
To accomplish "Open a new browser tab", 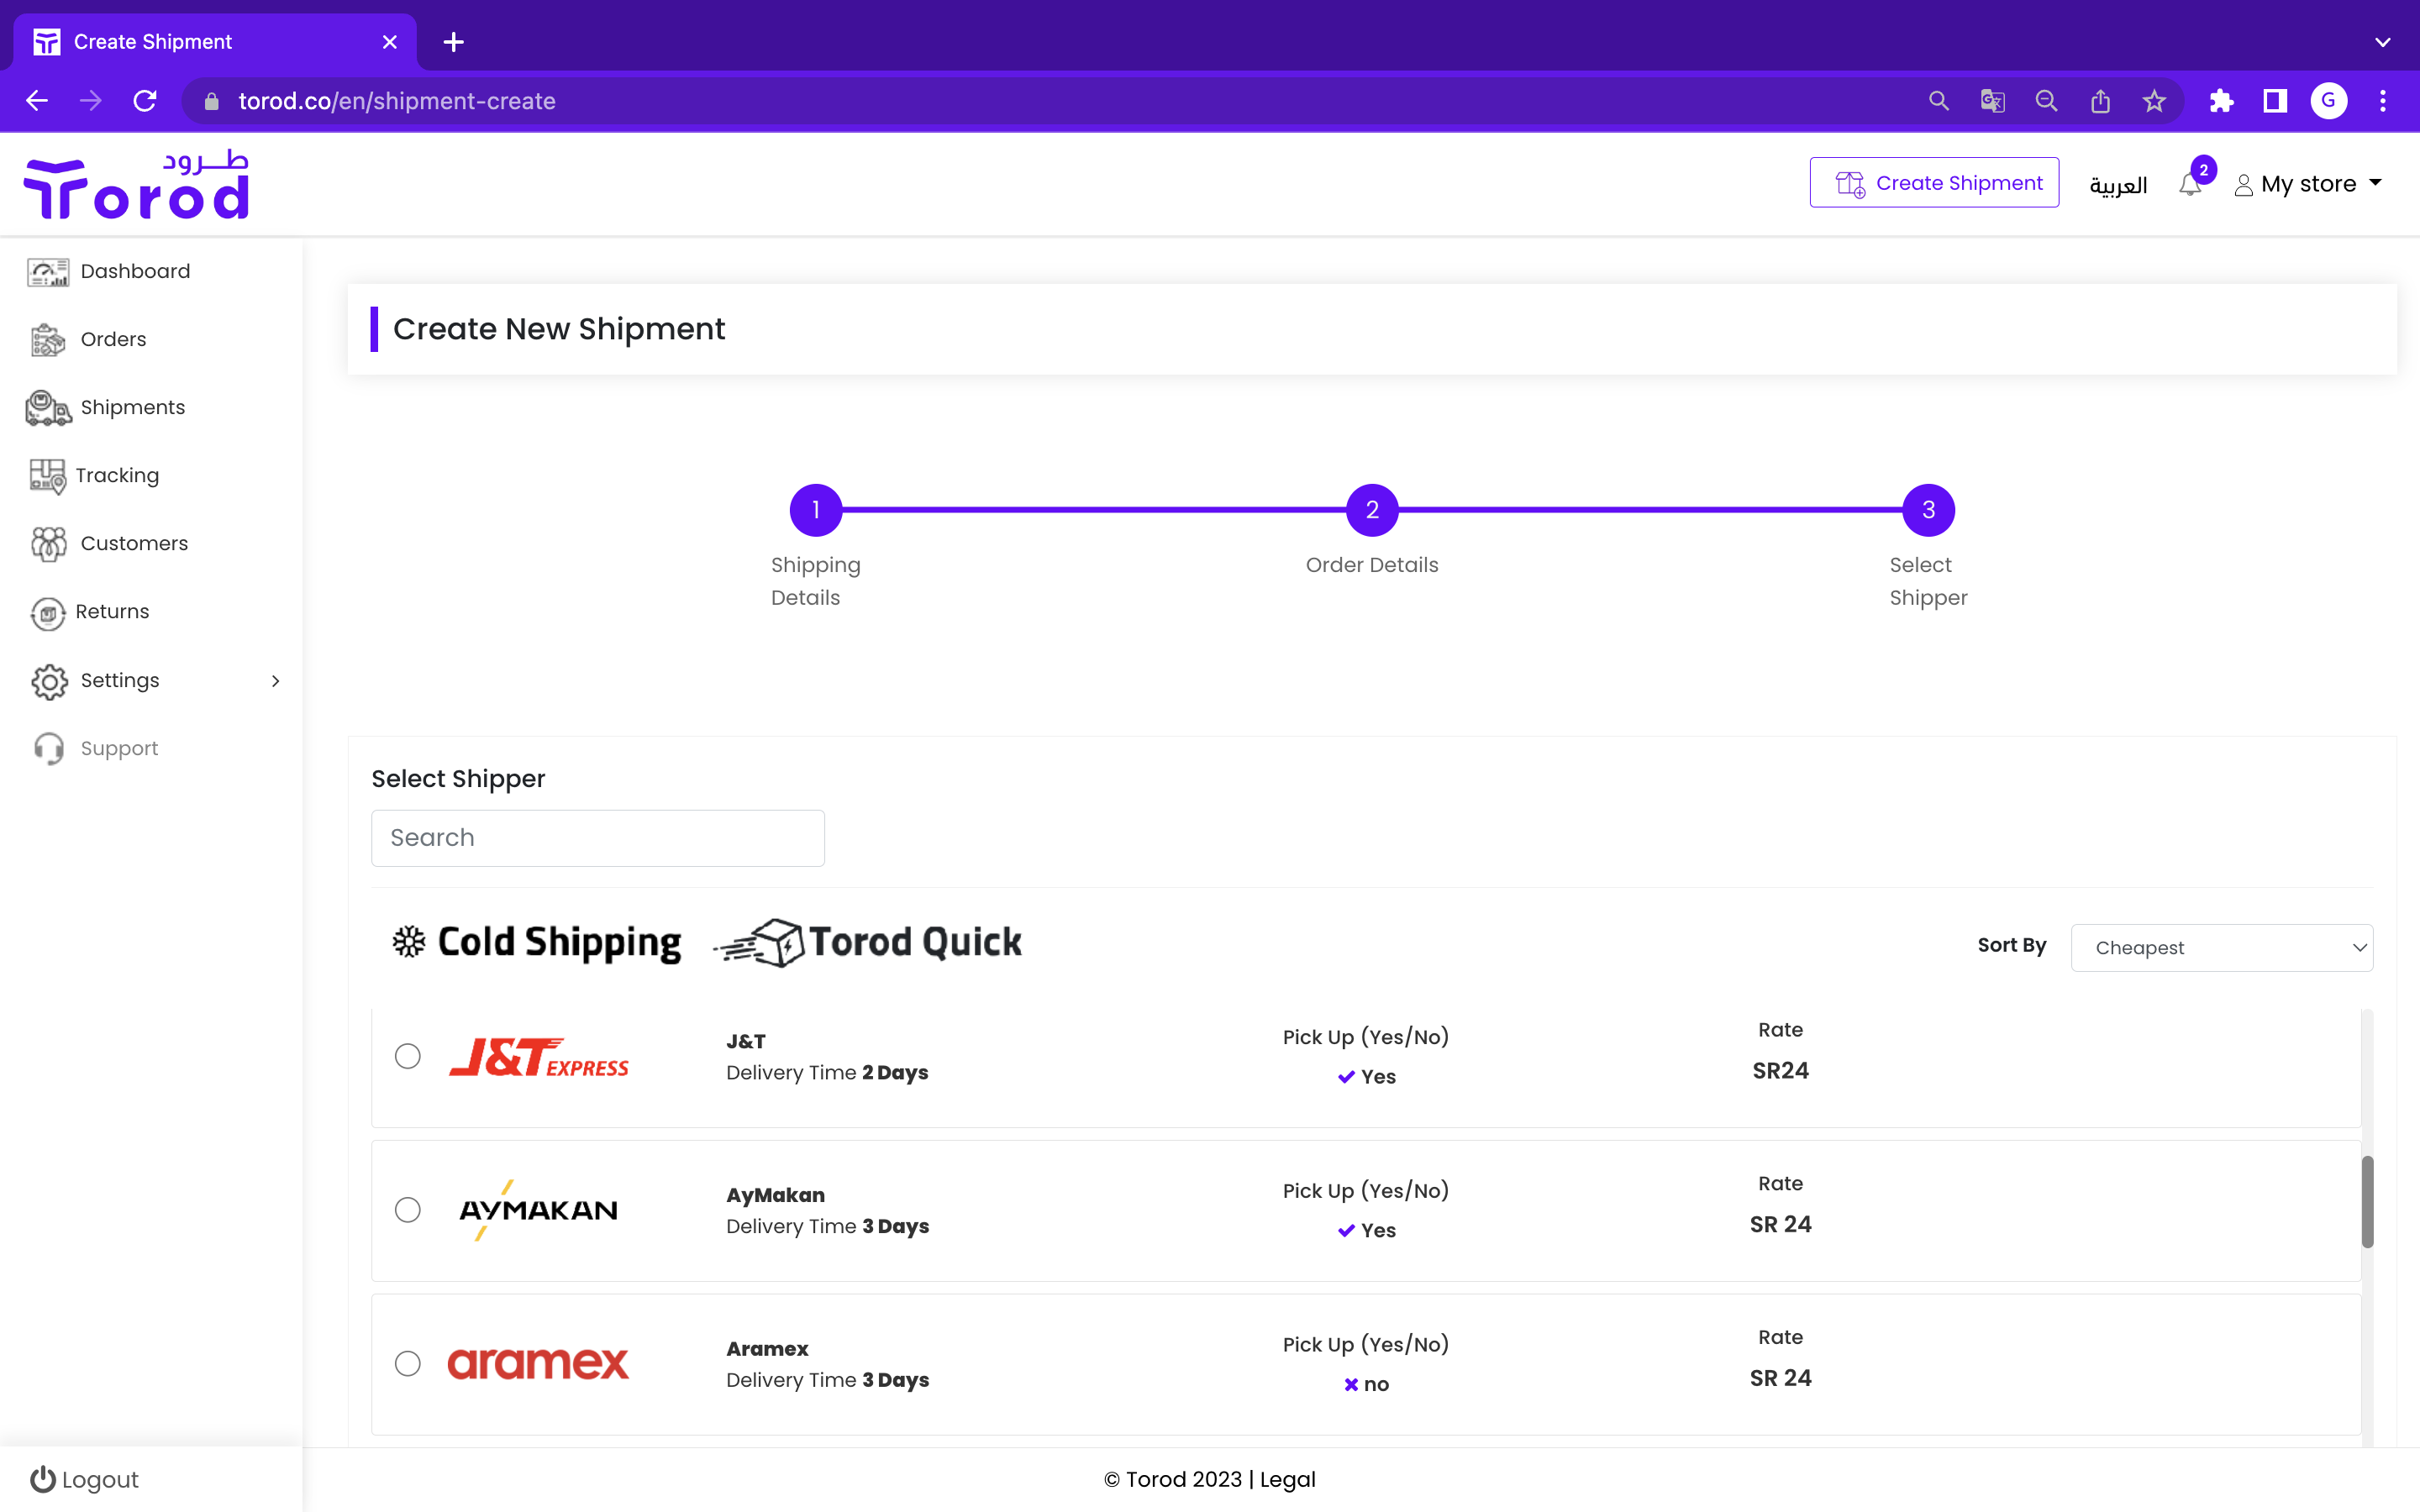I will pyautogui.click(x=453, y=42).
